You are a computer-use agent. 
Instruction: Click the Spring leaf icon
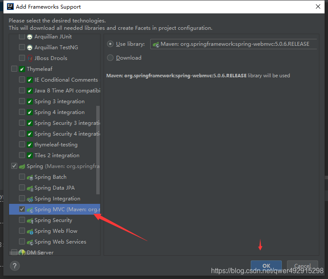[22, 166]
